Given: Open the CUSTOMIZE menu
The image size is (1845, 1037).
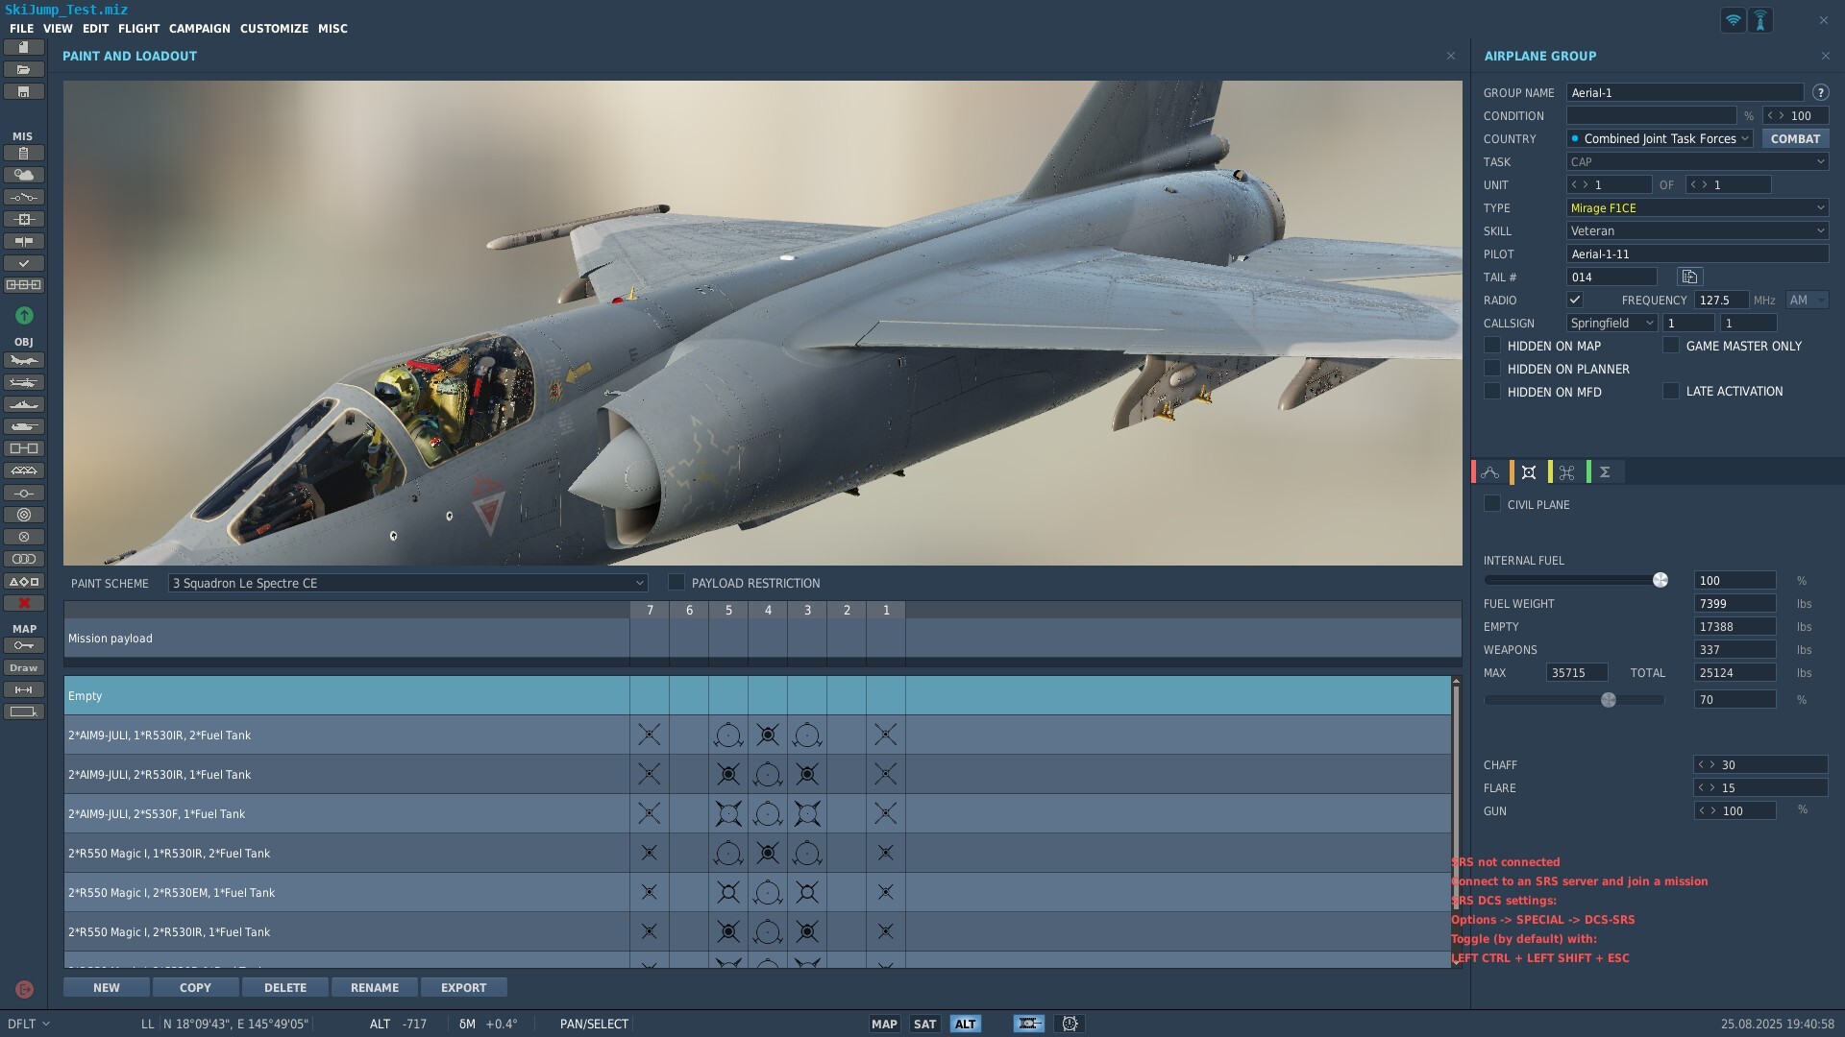Looking at the screenshot, I should point(274,29).
